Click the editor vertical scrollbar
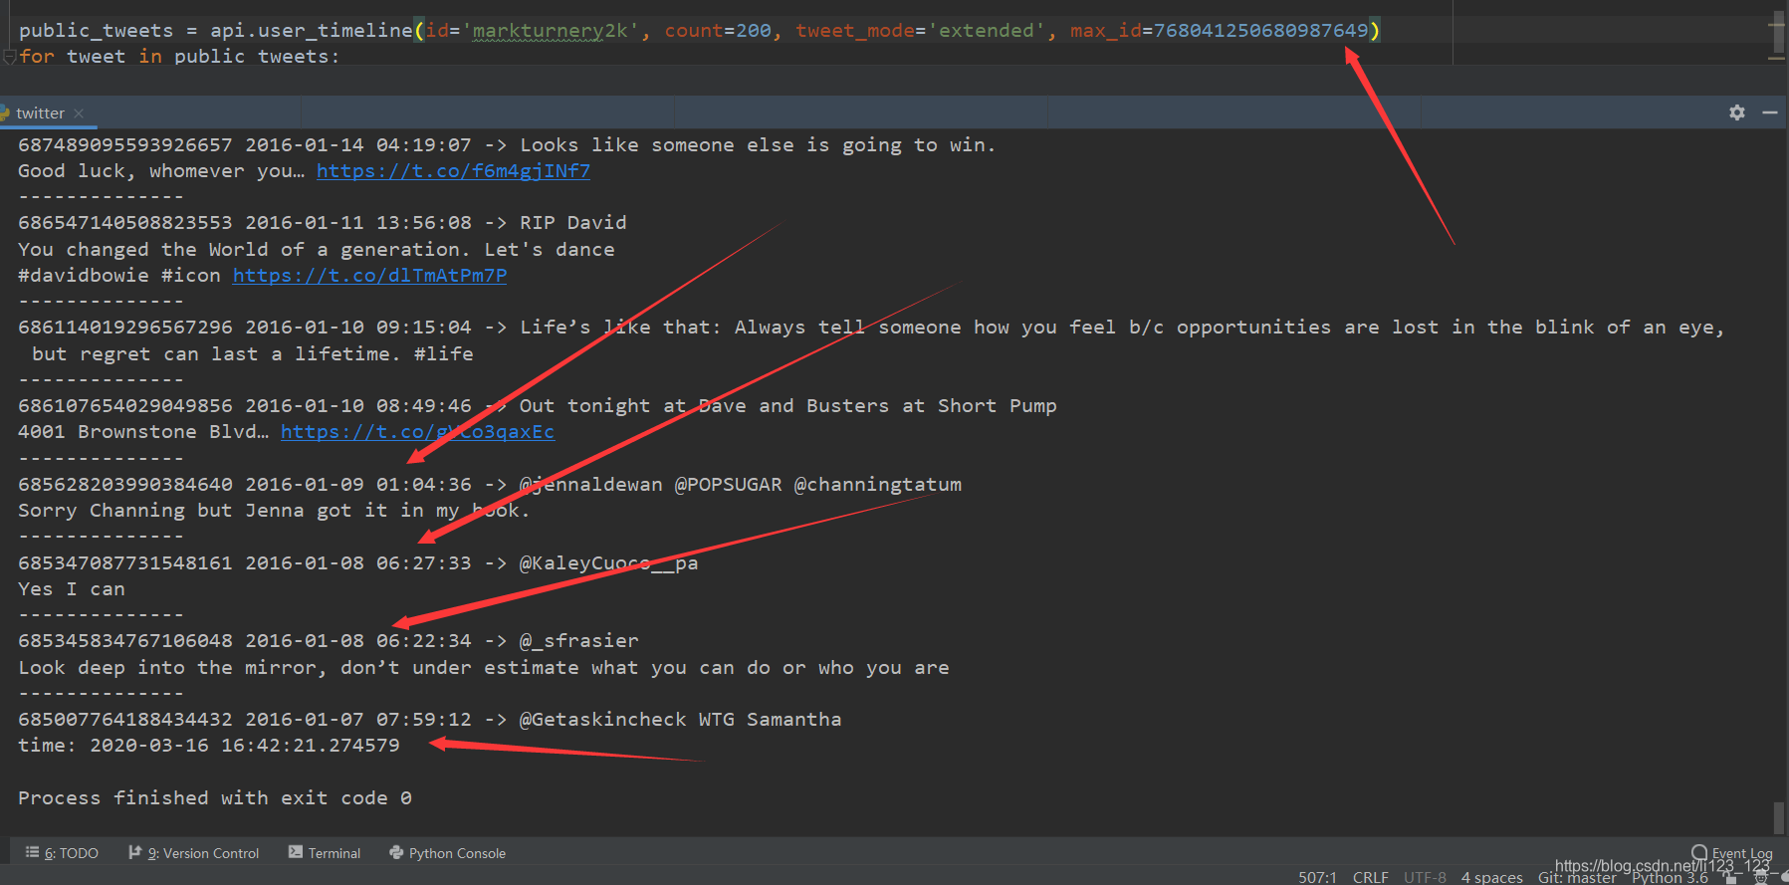This screenshot has width=1789, height=885. [1778, 33]
